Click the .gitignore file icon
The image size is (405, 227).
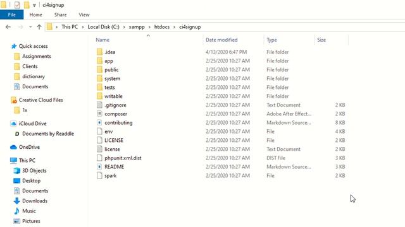(100, 105)
